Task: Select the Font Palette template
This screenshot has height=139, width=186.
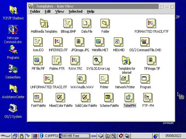Action: click(38, 98)
